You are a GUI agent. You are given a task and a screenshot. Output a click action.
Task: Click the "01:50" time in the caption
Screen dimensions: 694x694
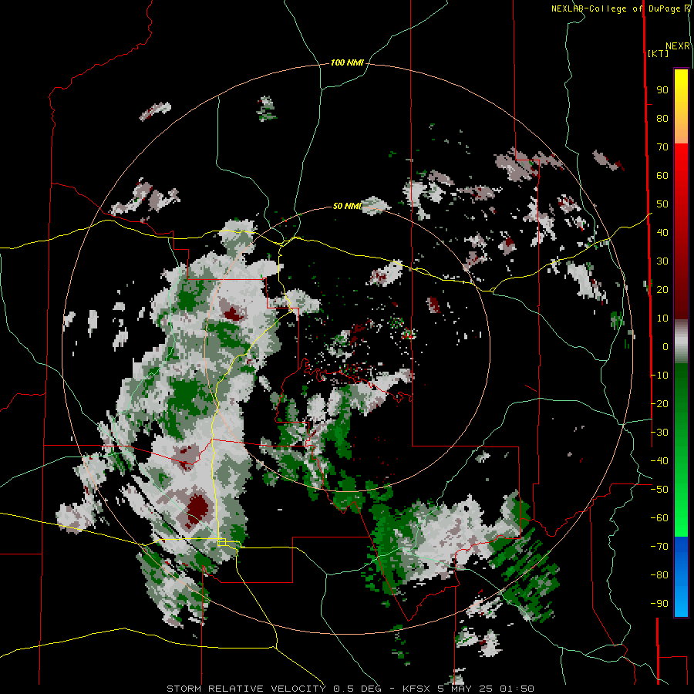517,689
